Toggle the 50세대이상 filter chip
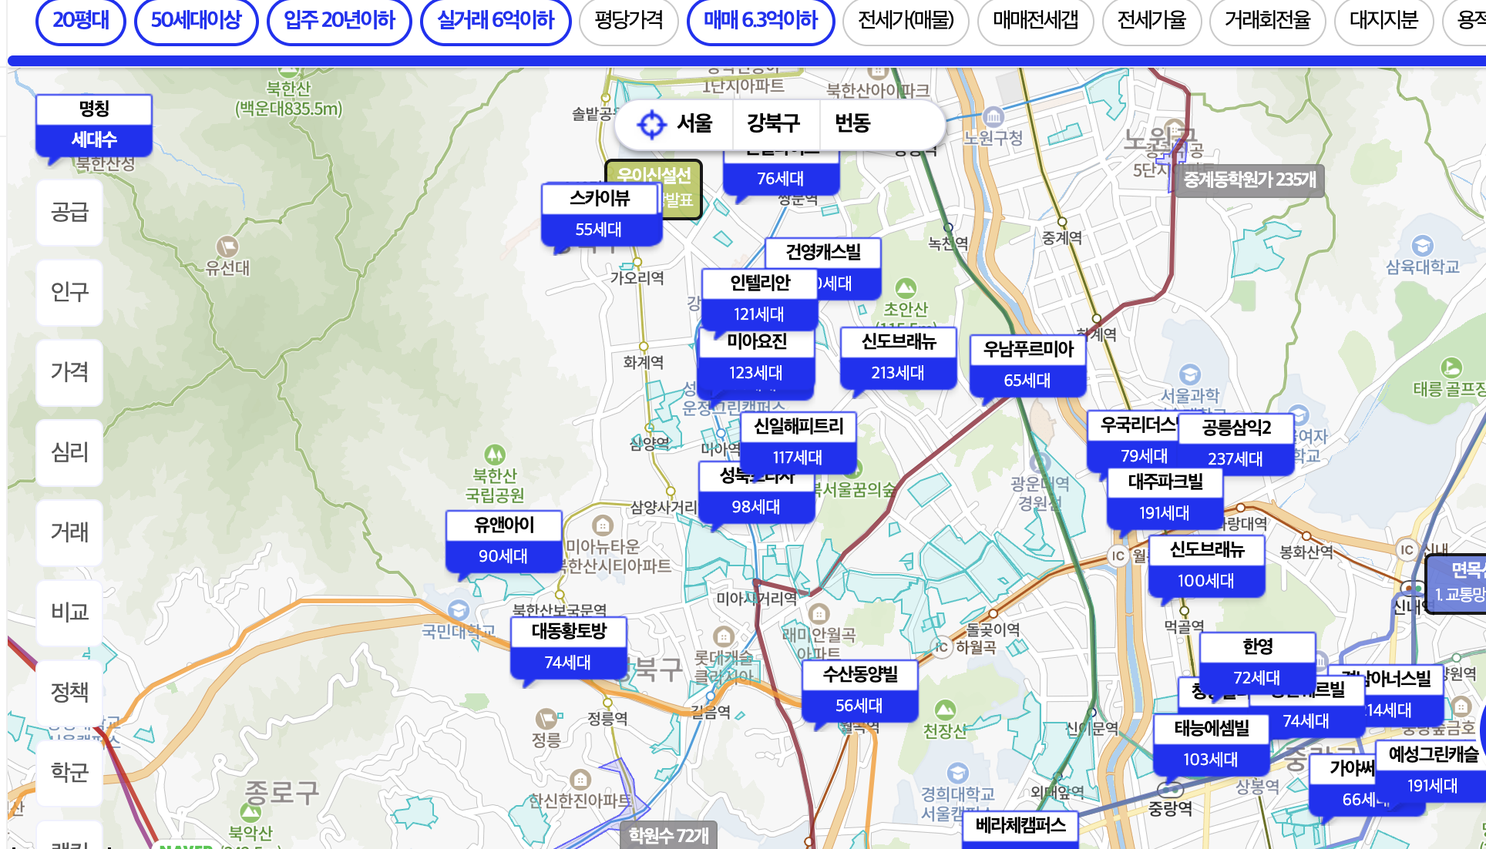1486x849 pixels. [196, 20]
